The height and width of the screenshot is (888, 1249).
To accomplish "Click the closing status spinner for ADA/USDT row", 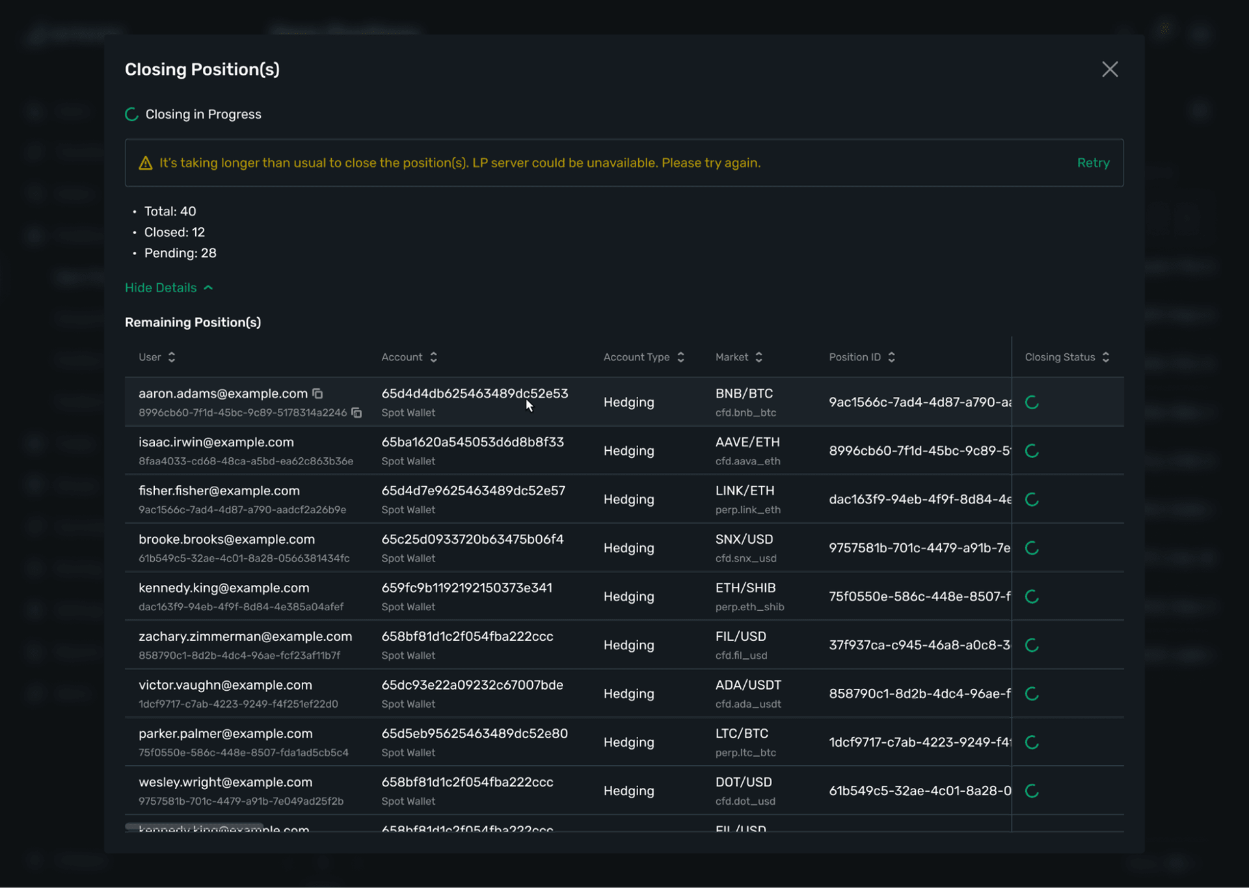I will 1032,693.
